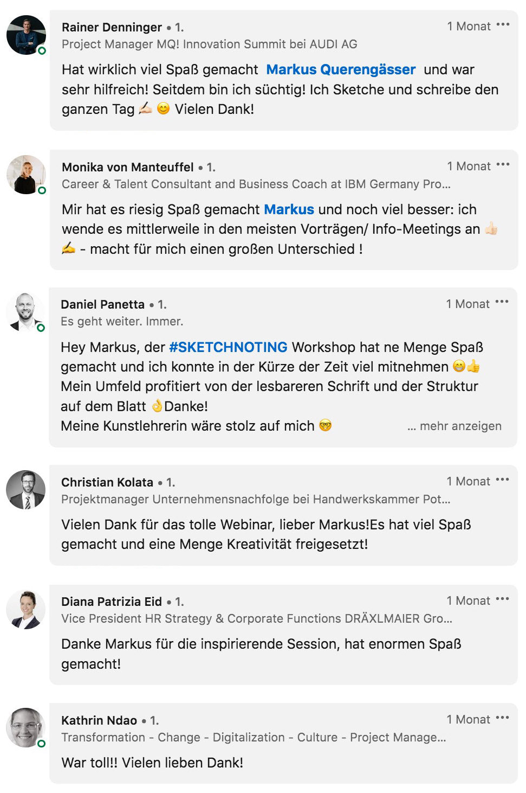
Task: Open three-dot menu on Daniel Panetta's comment
Action: click(502, 302)
